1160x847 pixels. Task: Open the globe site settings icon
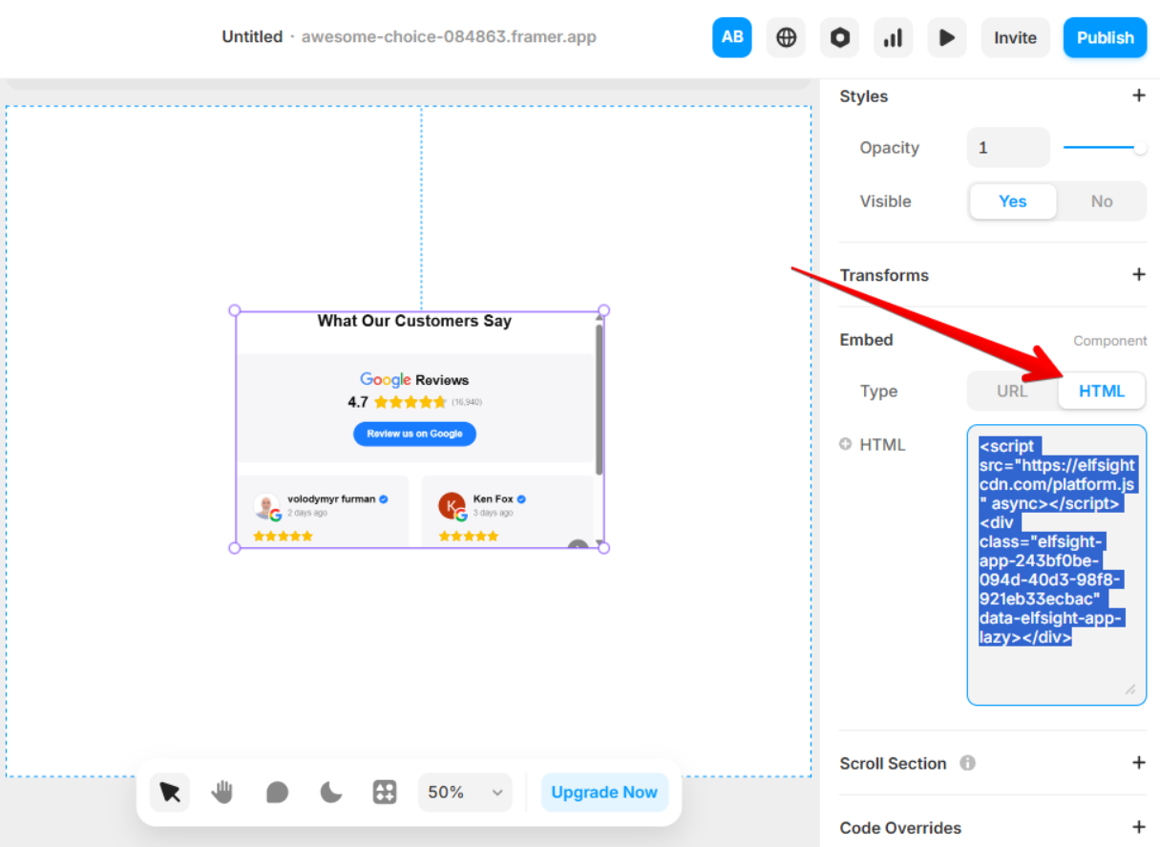point(786,37)
